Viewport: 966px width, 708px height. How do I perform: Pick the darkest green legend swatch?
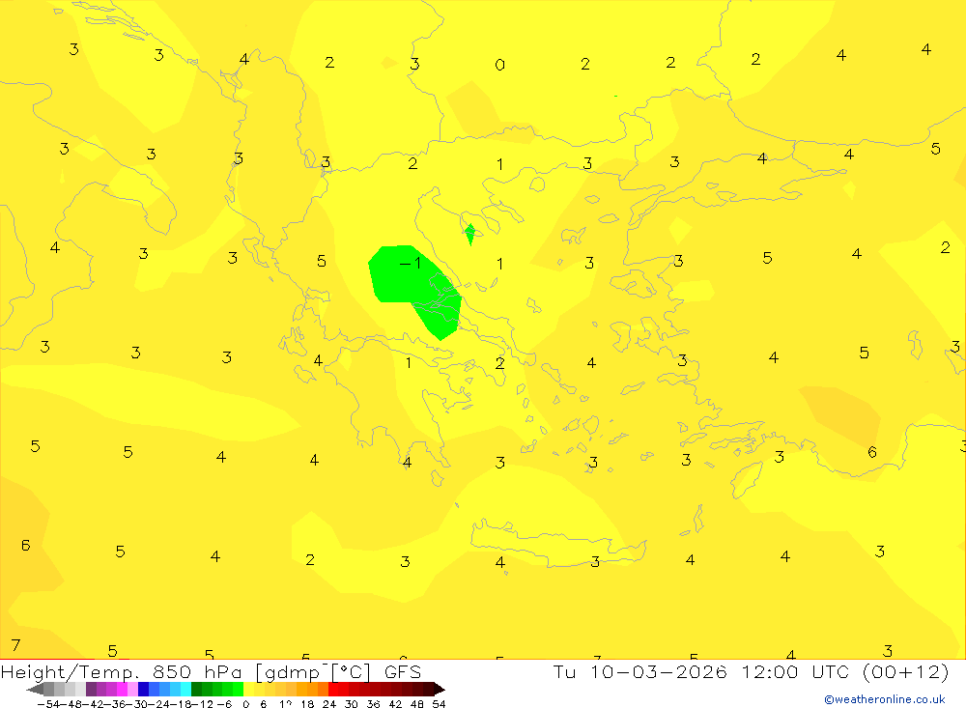(x=196, y=689)
